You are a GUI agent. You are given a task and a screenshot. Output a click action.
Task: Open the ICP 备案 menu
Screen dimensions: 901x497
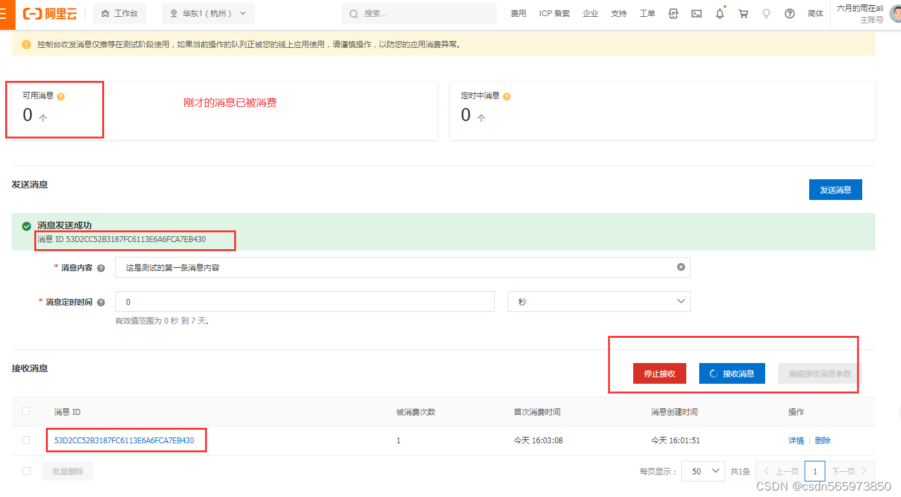555,14
